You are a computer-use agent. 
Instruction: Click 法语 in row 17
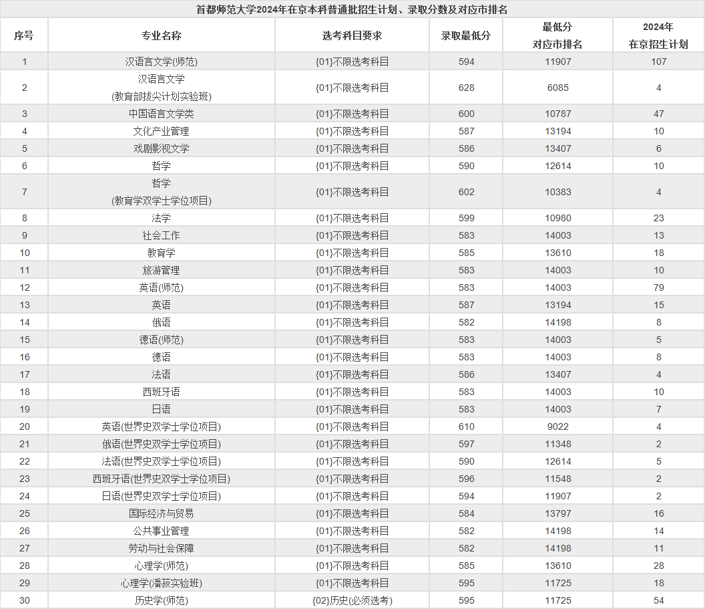click(162, 374)
